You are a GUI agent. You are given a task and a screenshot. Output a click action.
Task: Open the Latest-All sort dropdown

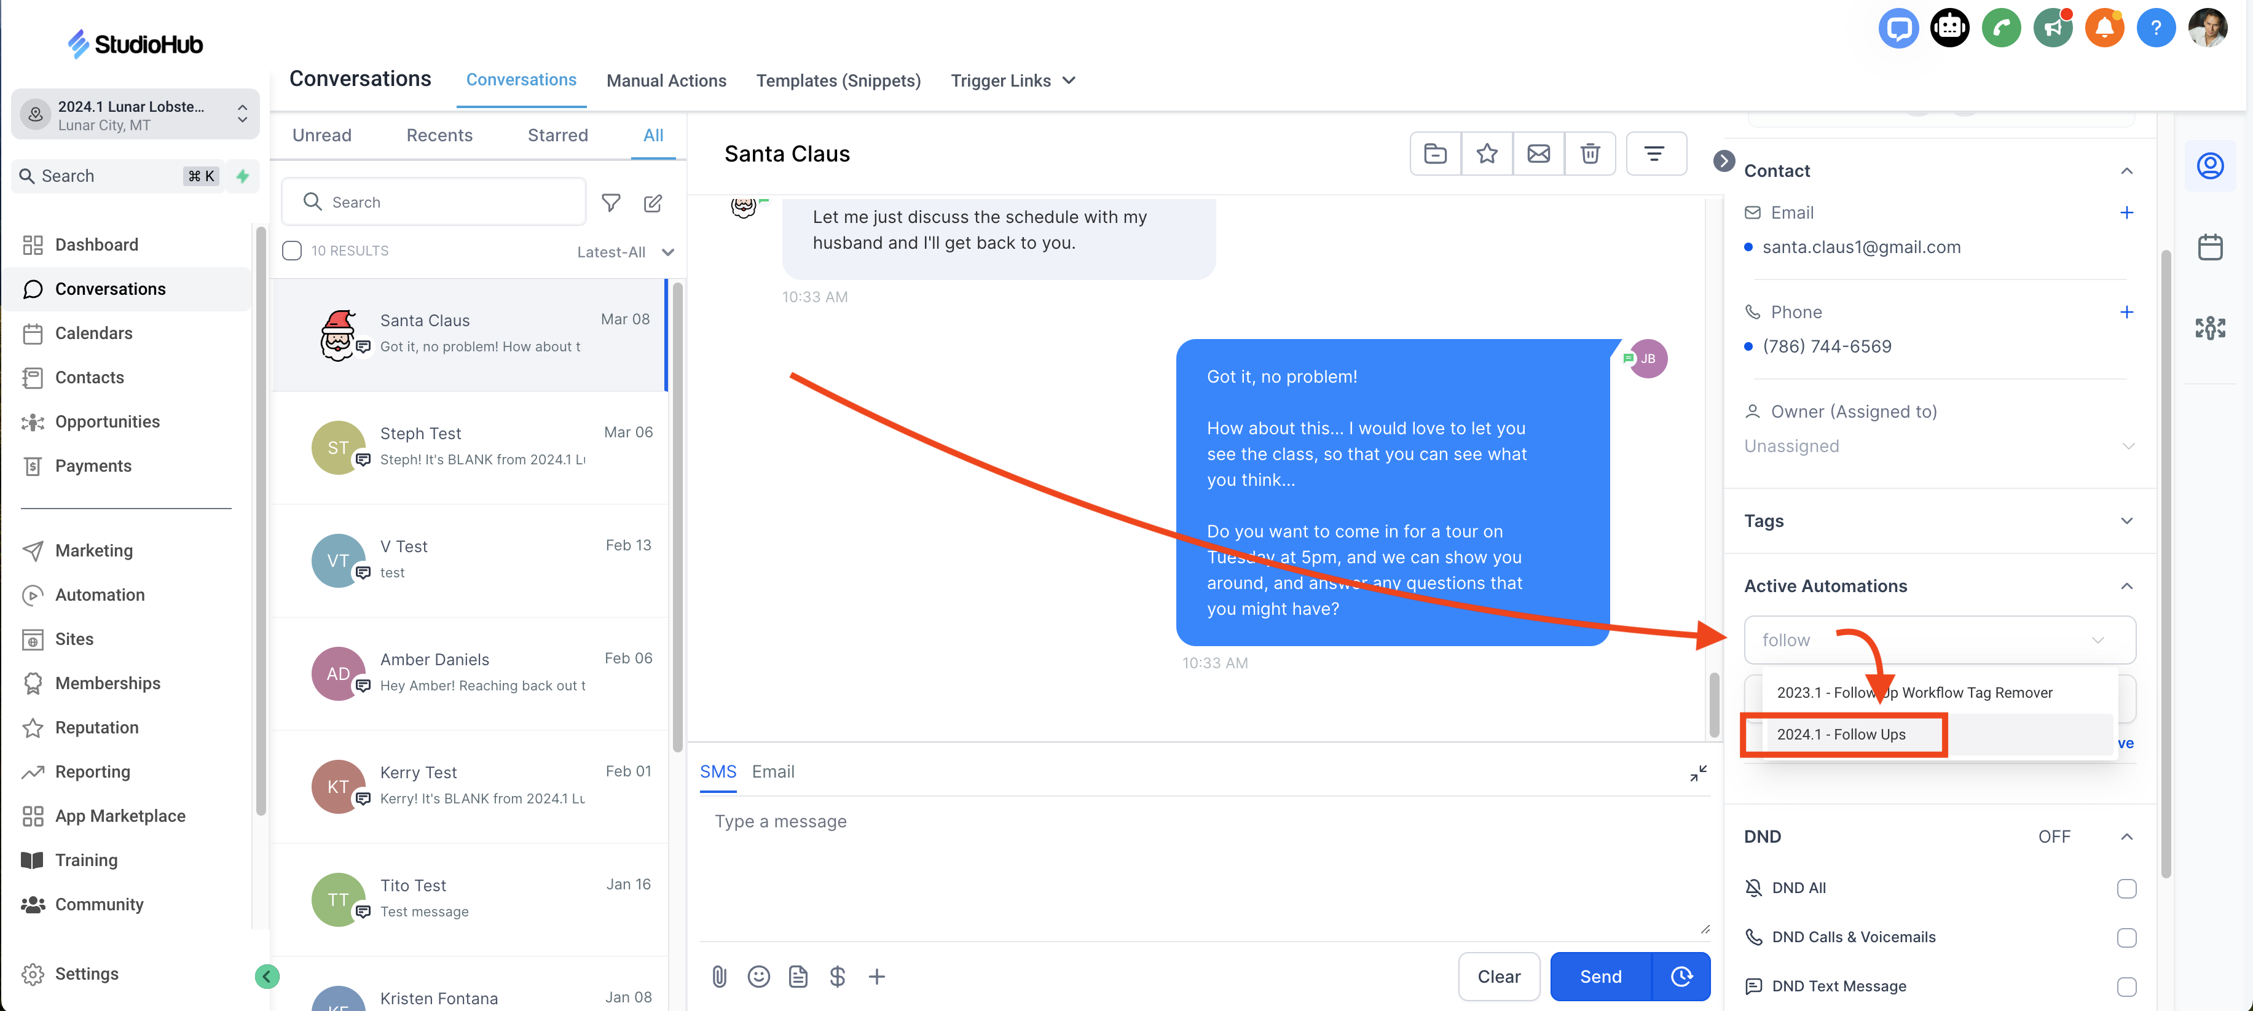point(624,252)
